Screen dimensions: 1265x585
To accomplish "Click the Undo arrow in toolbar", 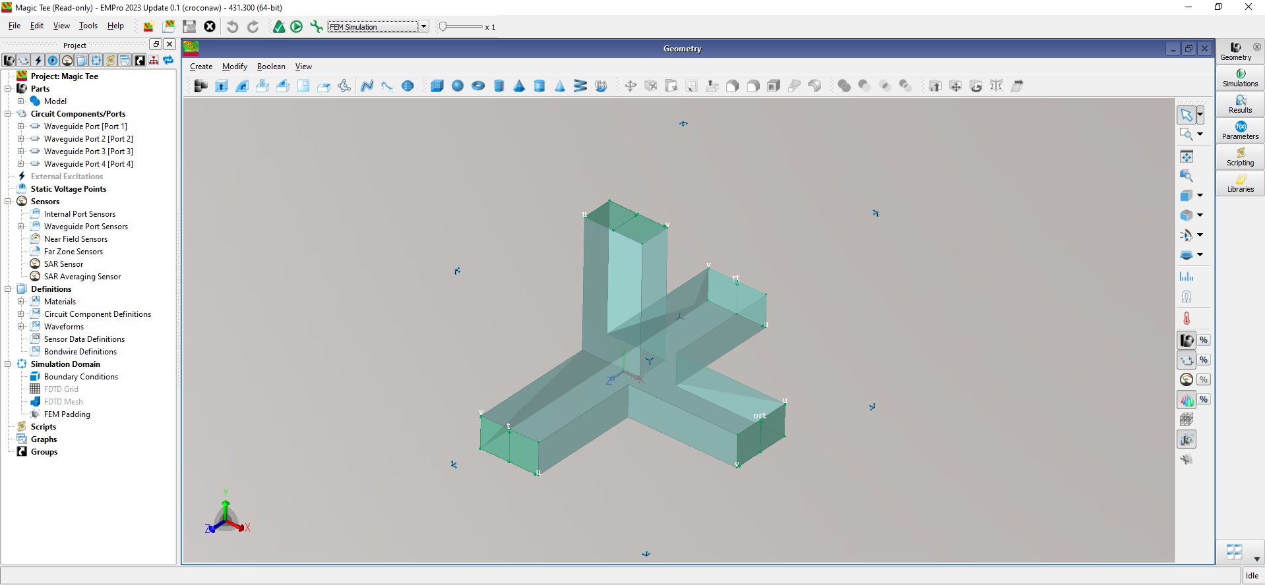I will click(x=232, y=26).
